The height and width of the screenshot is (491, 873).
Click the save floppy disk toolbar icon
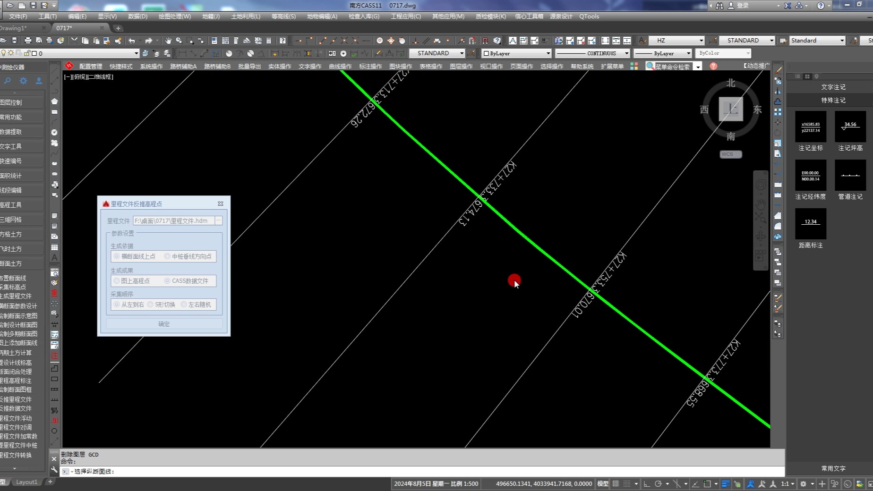click(14, 41)
